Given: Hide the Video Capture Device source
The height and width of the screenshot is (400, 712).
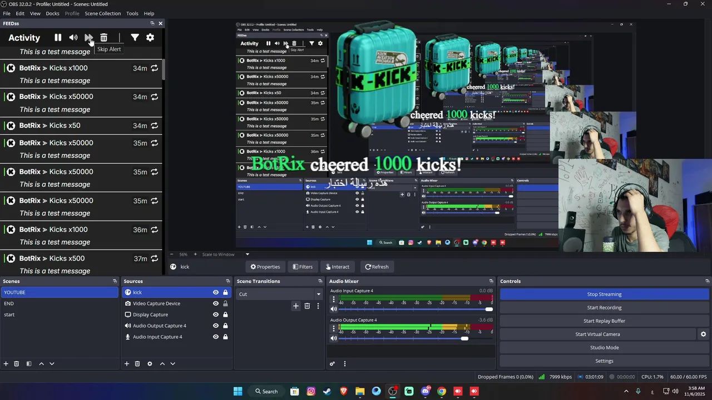Looking at the screenshot, I should 216,304.
